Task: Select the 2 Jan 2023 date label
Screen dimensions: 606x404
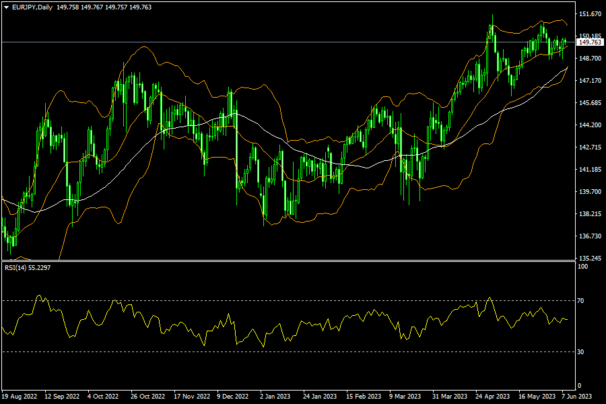Action: click(275, 397)
